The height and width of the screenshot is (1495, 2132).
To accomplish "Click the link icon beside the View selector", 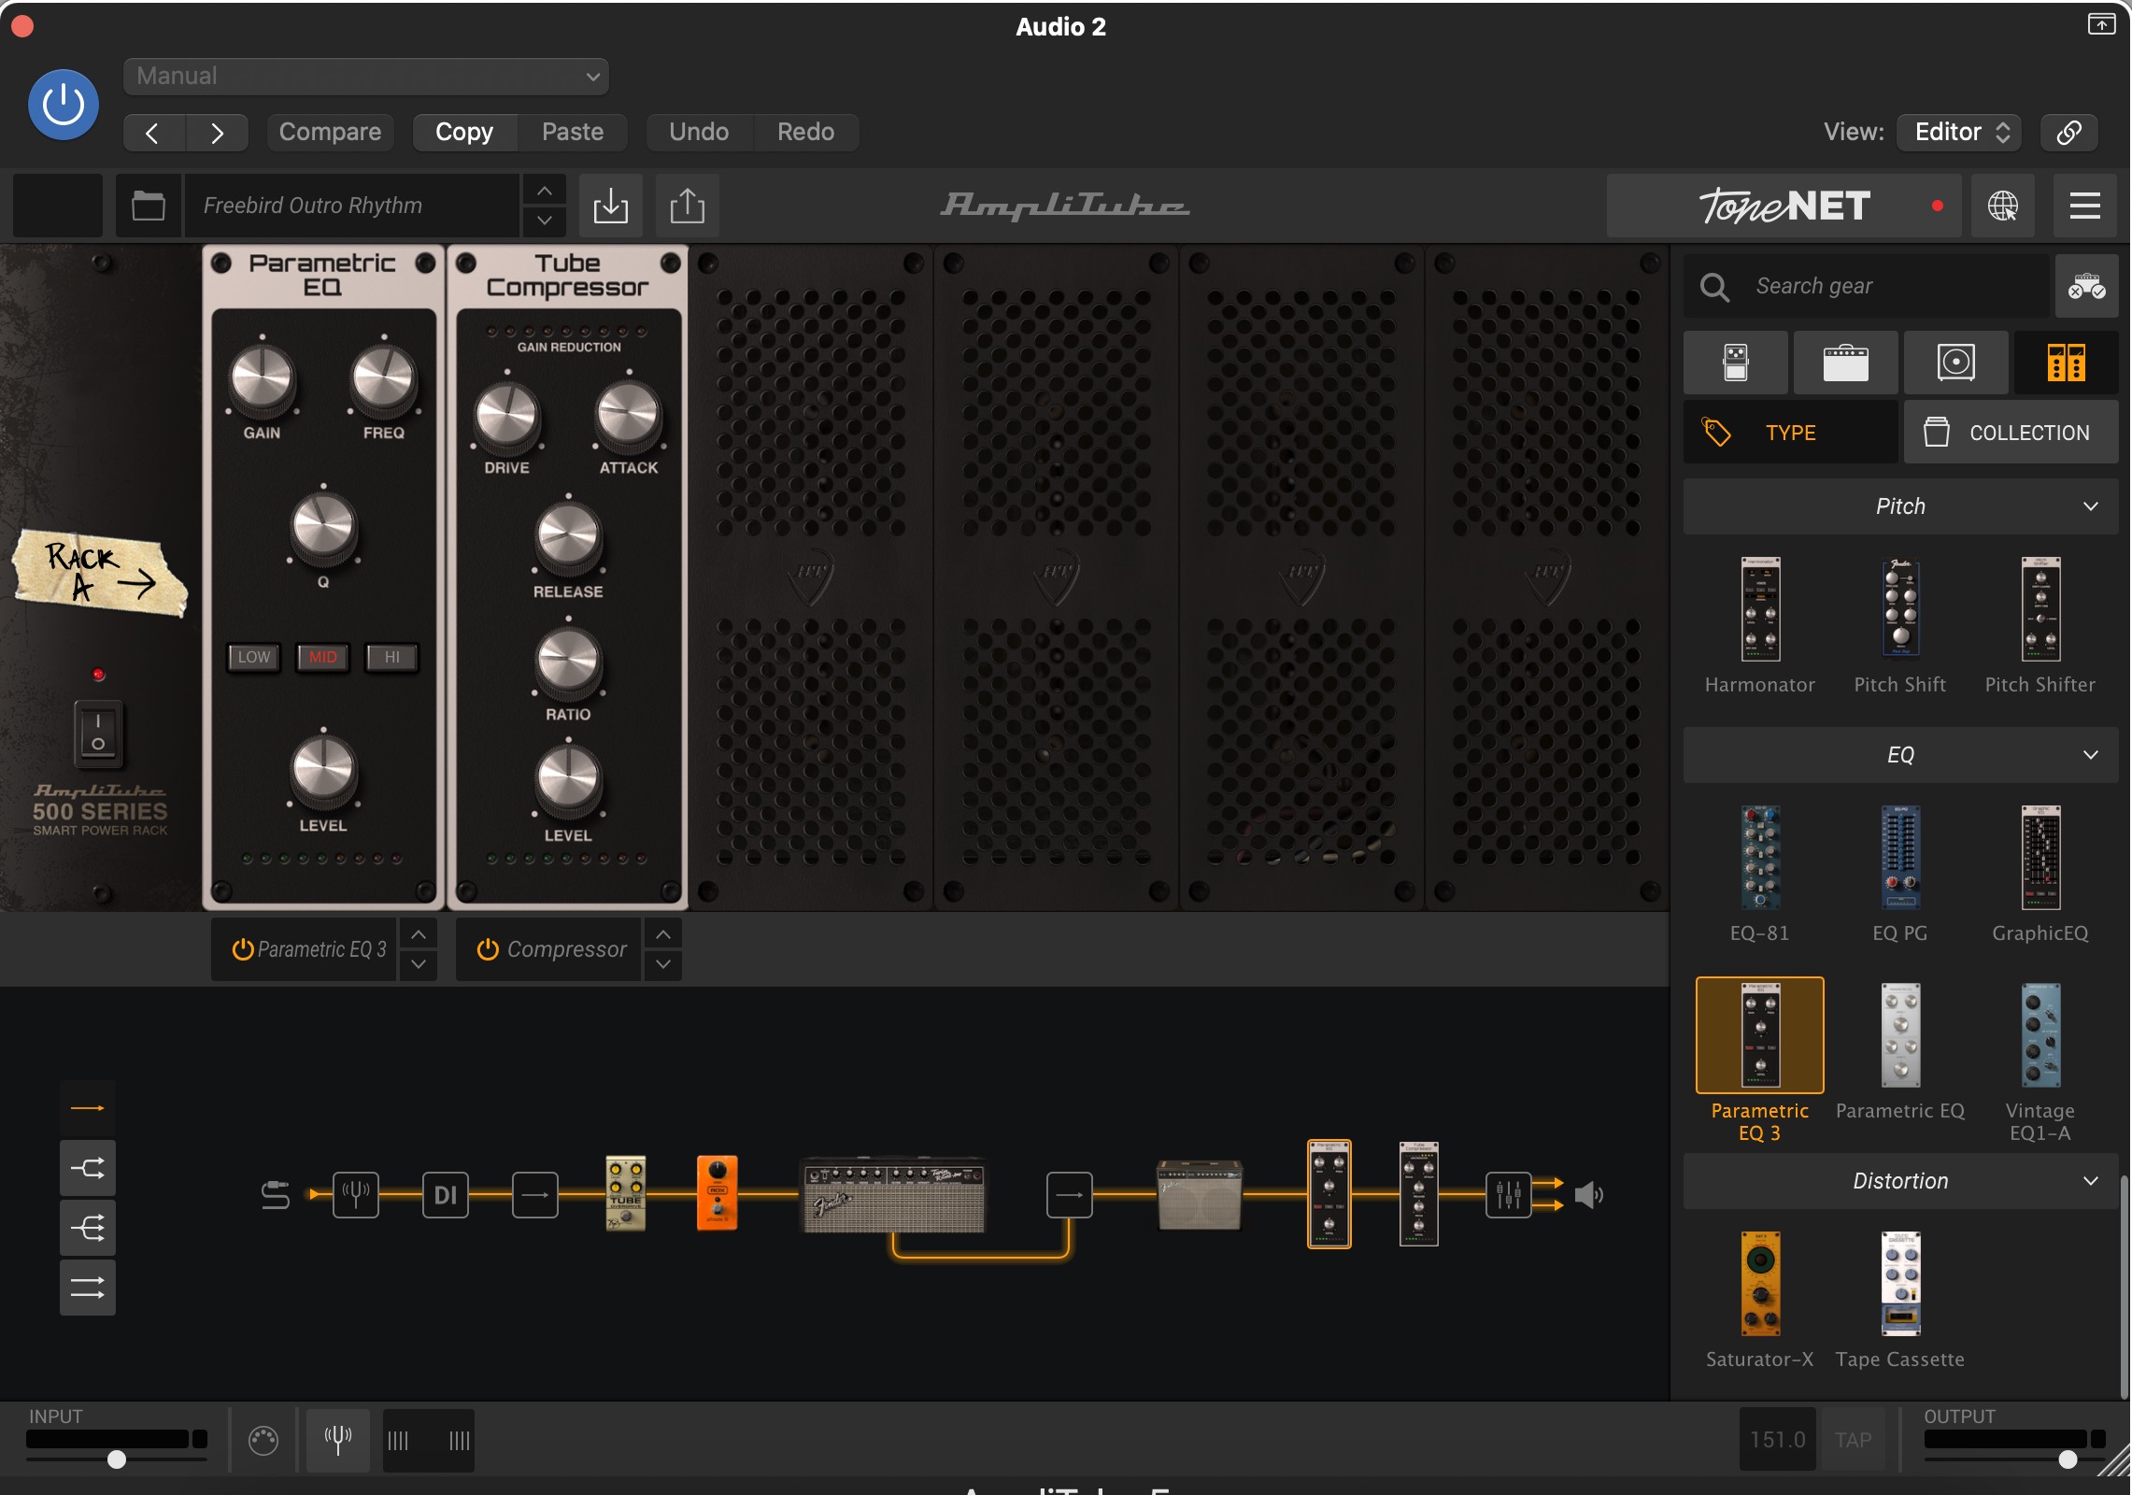I will [x=2068, y=133].
